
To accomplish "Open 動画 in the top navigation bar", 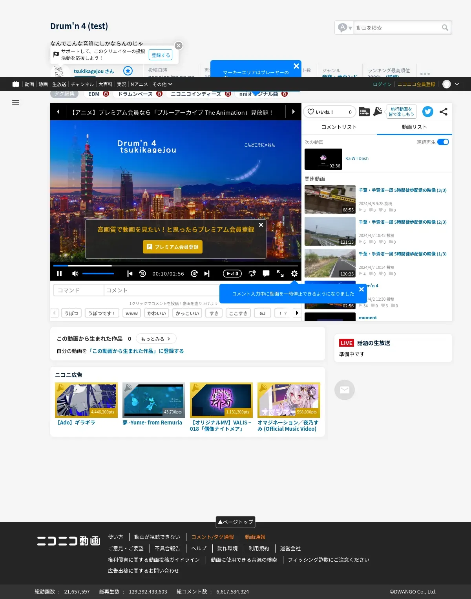I will coord(29,84).
